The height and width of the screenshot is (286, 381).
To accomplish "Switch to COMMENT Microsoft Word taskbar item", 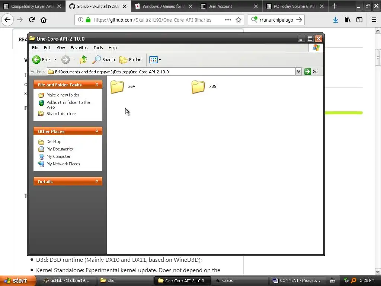I will click(297, 280).
